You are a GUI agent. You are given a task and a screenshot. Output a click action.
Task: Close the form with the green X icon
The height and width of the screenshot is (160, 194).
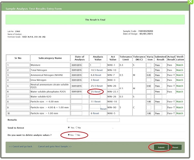point(191,2)
